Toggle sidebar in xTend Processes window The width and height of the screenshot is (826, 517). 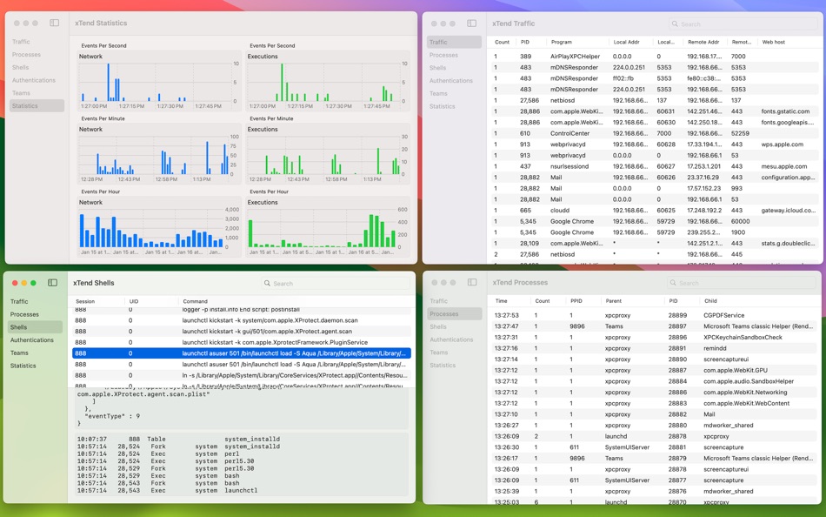tap(472, 282)
